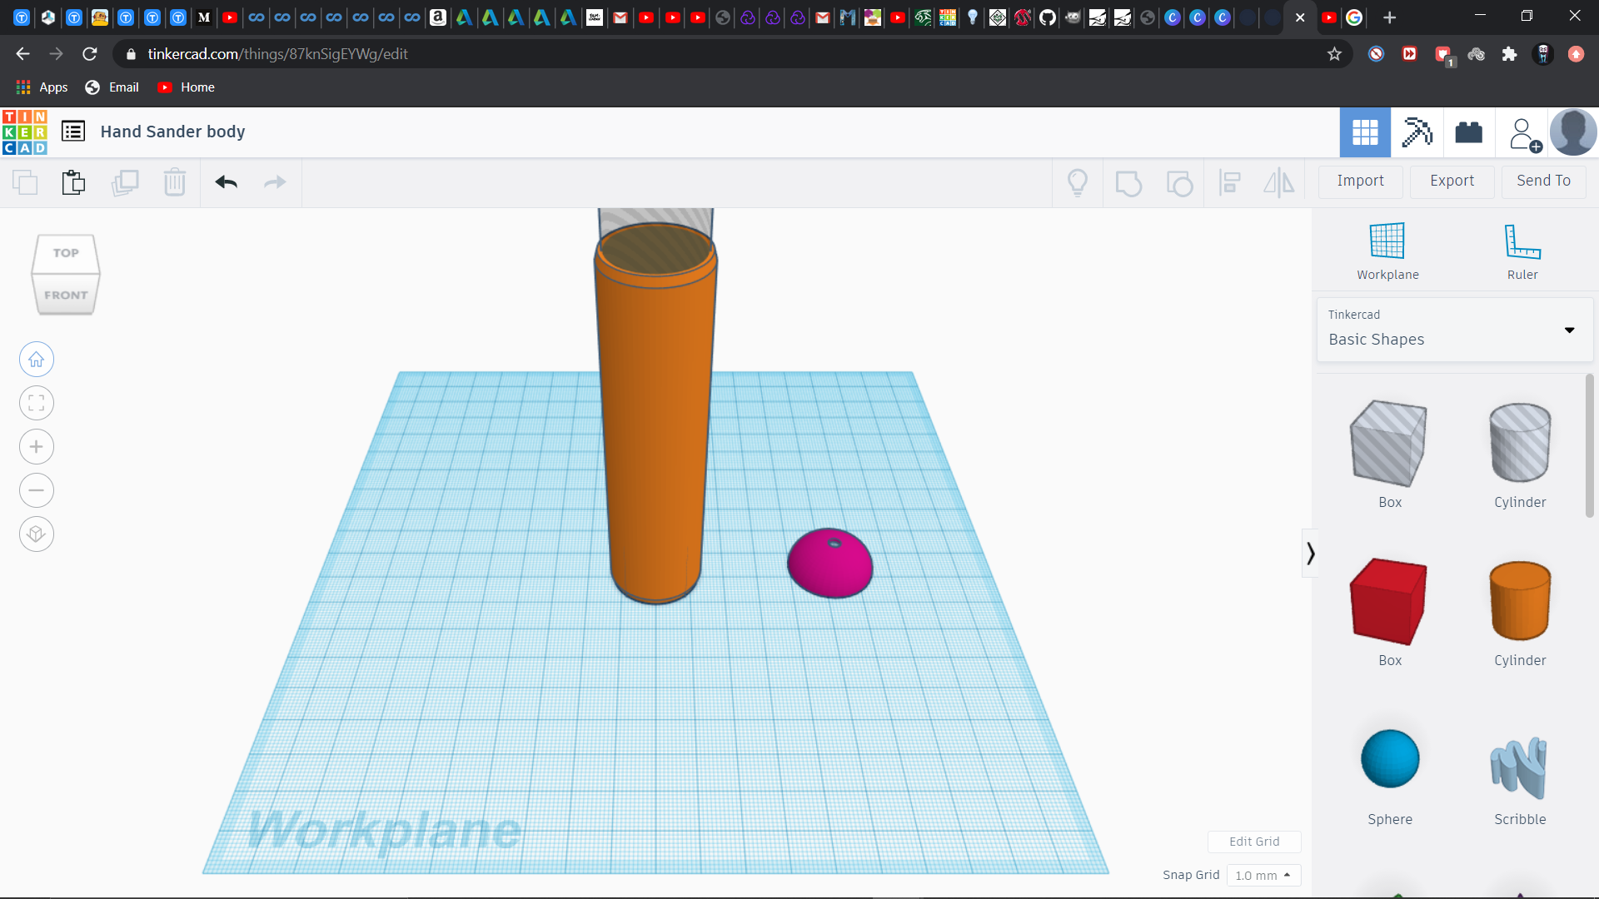This screenshot has height=899, width=1599.
Task: Open the Email bookmark
Action: (112, 87)
